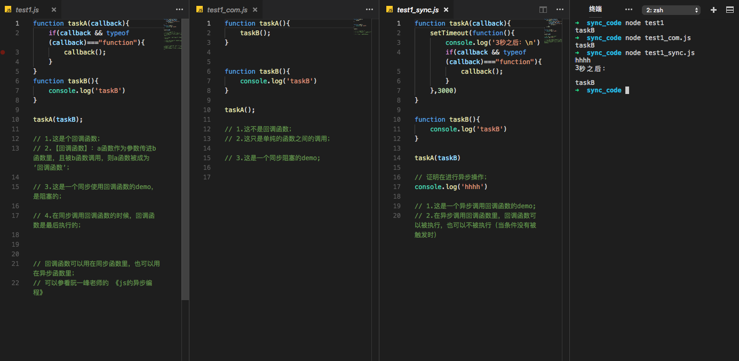Click line number 20 in test1_sync.js gutter
The image size is (739, 361).
click(x=396, y=215)
